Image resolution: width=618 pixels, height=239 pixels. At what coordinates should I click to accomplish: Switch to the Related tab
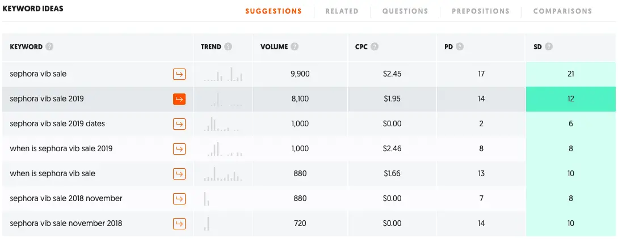[342, 11]
